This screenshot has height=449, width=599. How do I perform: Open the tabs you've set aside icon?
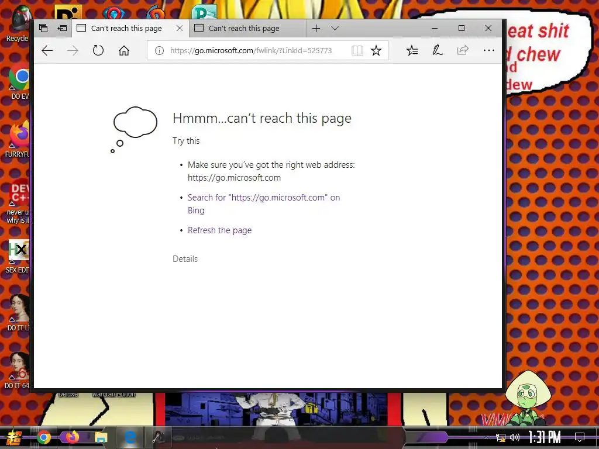pos(43,28)
